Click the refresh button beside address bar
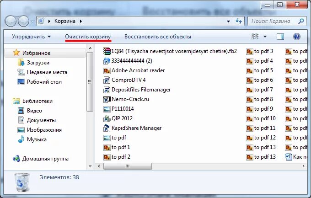The height and width of the screenshot is (198, 311). (x=239, y=21)
